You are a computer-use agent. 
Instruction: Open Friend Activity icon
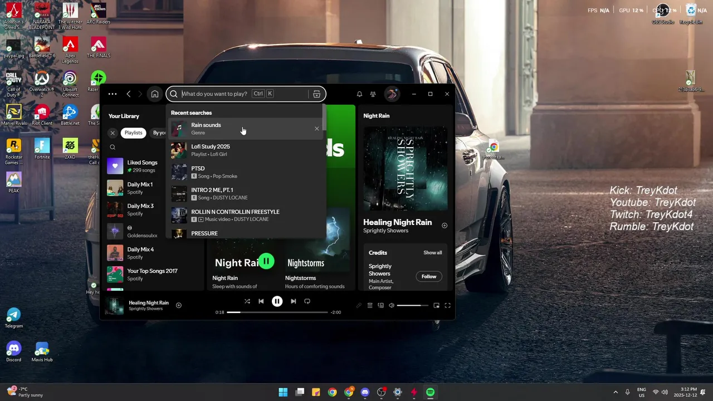[373, 94]
